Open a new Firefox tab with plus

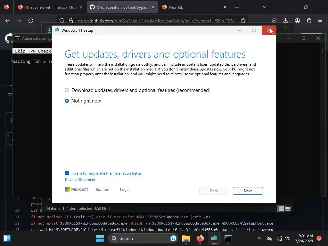pyautogui.click(x=237, y=7)
